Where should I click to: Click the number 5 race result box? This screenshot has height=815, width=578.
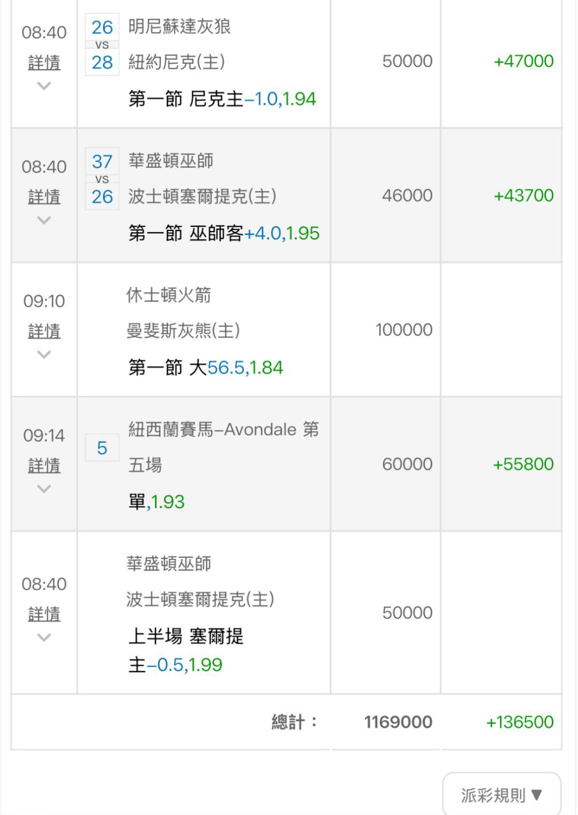102,448
